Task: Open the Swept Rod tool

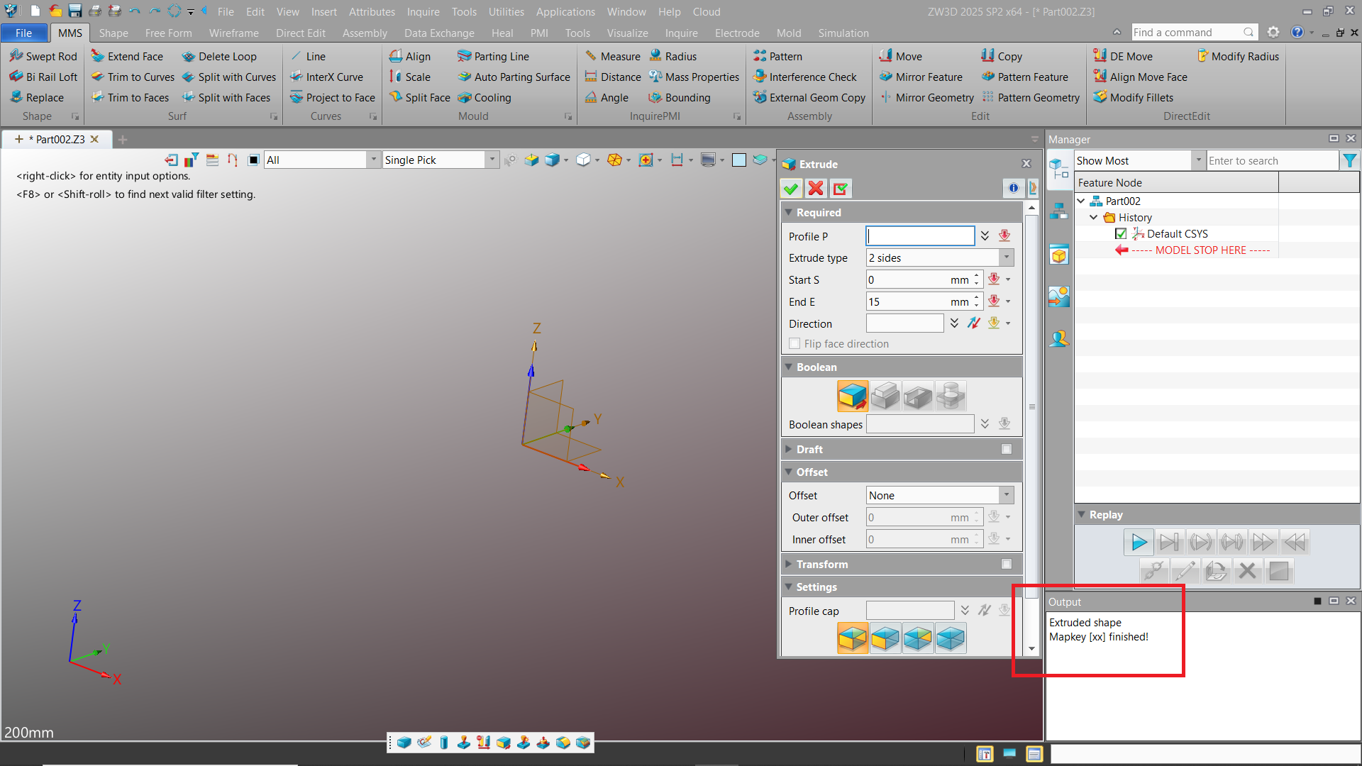Action: point(43,56)
